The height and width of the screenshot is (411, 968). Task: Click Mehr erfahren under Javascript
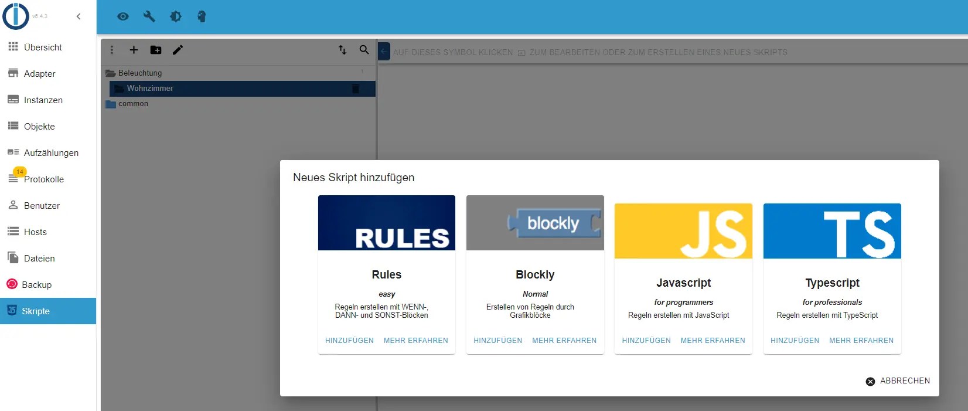(x=713, y=341)
